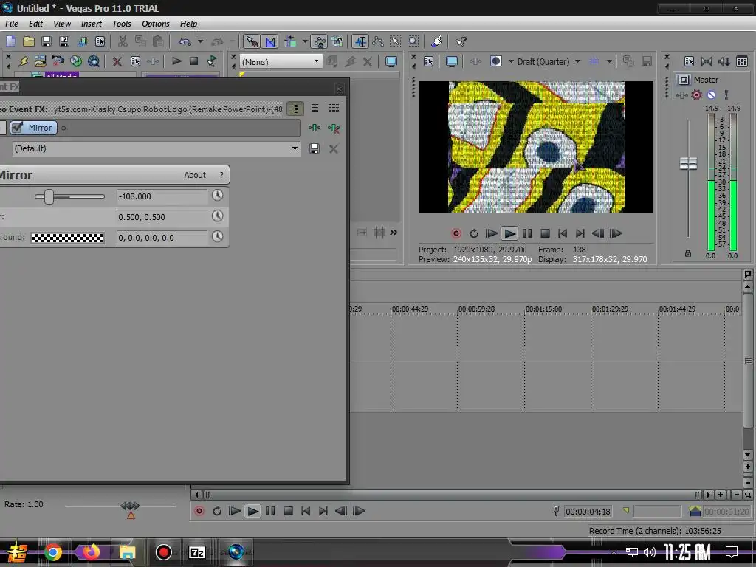Viewport: 756px width, 567px height.
Task: Toggle animation for the 0.500, 0.500 parameter
Action: coord(218,216)
